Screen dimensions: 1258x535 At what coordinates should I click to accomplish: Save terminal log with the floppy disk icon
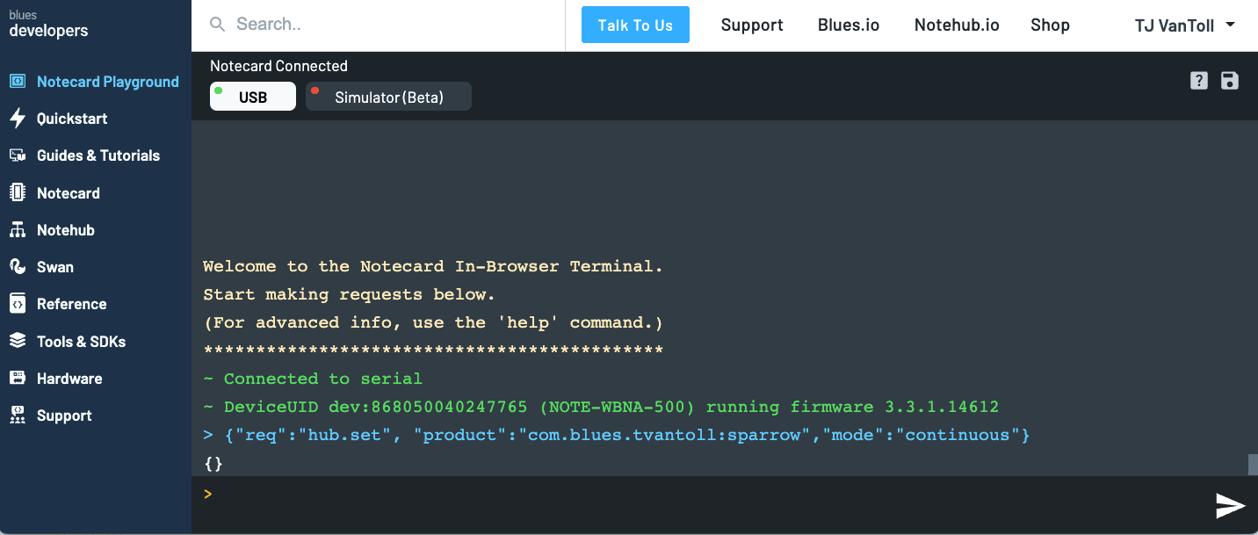(x=1230, y=81)
